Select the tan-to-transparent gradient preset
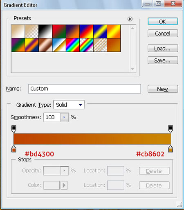 tap(32, 31)
